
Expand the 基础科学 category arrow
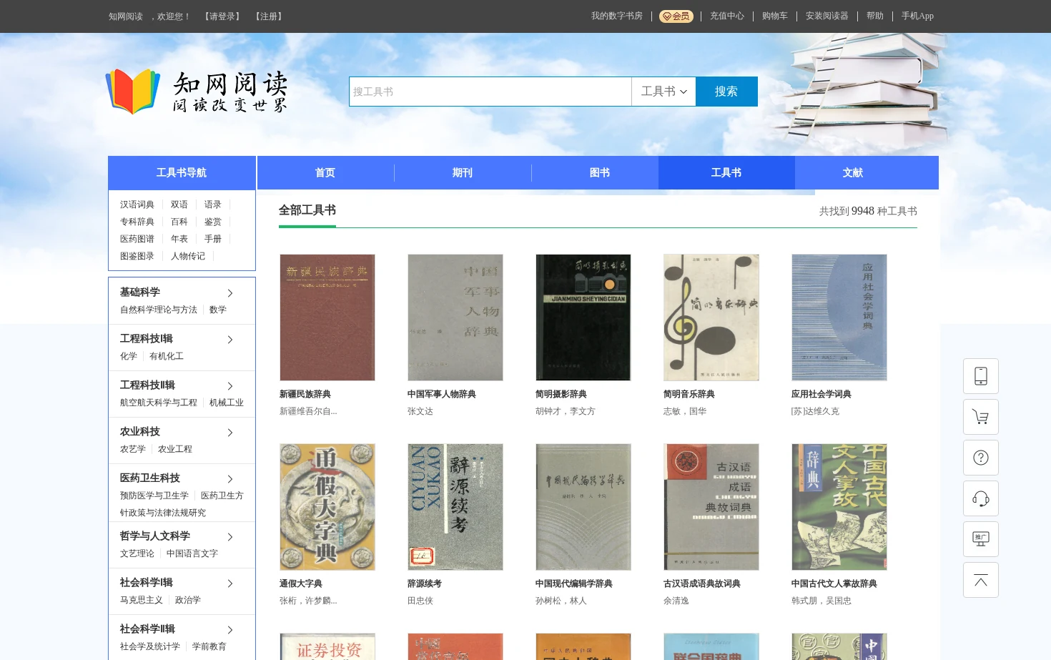point(230,293)
